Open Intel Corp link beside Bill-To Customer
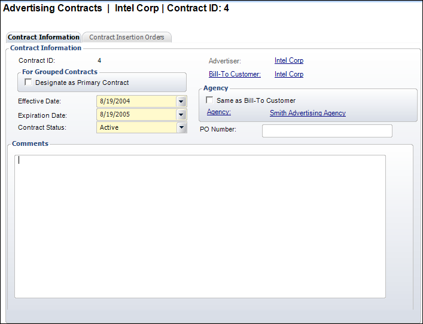 289,74
